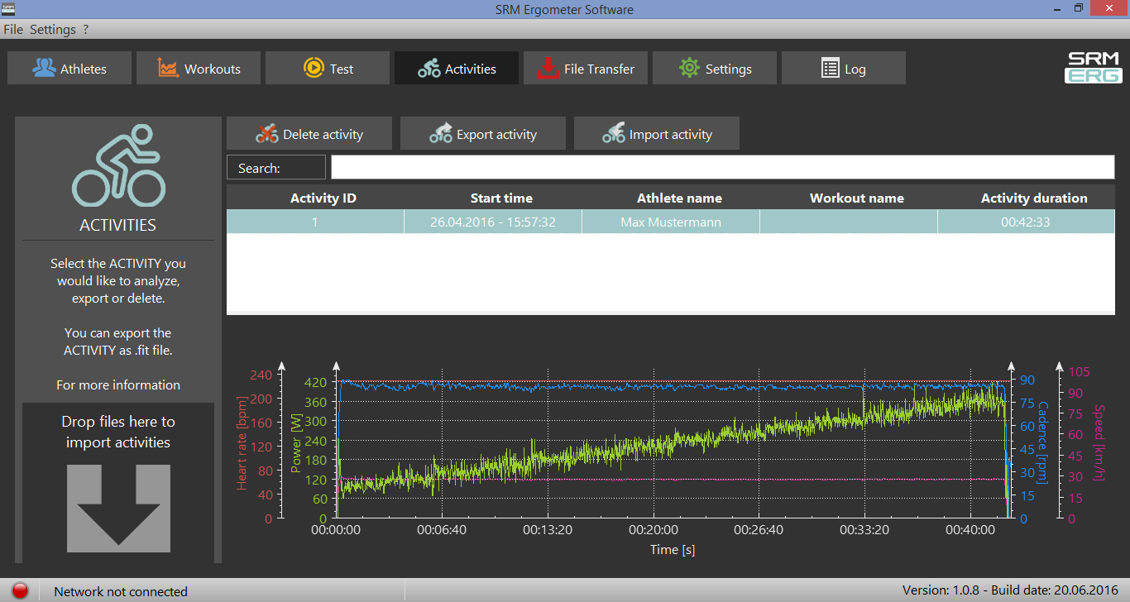Click the Cadence [rpm] axis label
The width and height of the screenshot is (1130, 602).
click(x=1042, y=445)
